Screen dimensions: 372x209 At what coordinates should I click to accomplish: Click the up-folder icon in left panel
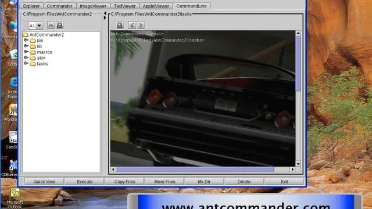pyautogui.click(x=51, y=26)
